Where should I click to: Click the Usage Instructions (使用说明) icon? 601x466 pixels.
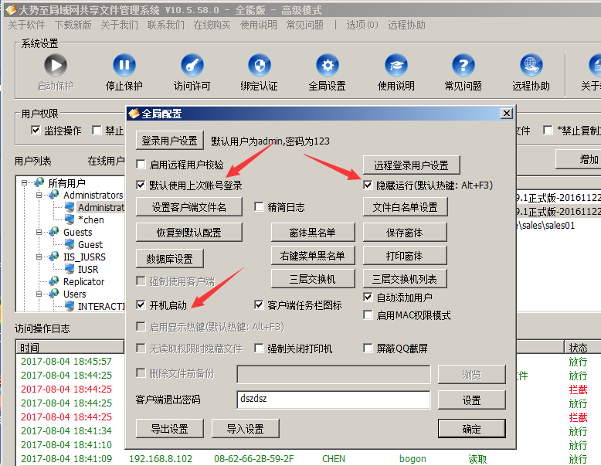(x=396, y=66)
